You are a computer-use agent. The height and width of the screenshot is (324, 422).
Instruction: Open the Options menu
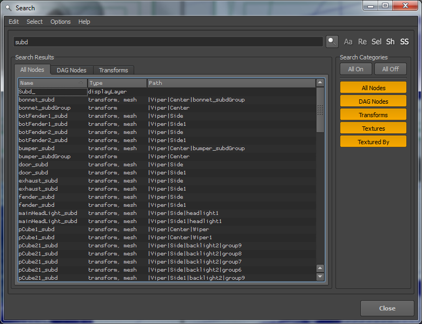click(x=61, y=22)
